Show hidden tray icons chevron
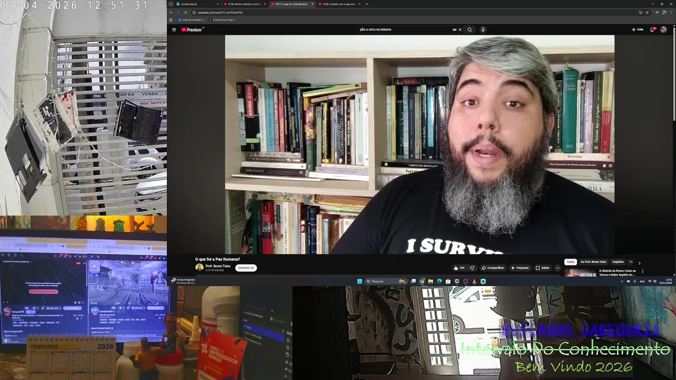The width and height of the screenshot is (676, 380). [x=622, y=281]
